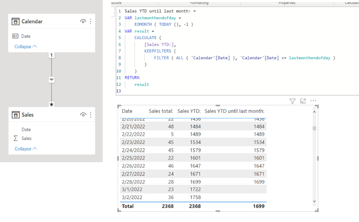Collapse the Calendar table card
The height and width of the screenshot is (222, 359).
pos(26,46)
